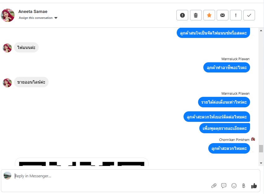Click the baht payment request icon

click(x=244, y=186)
